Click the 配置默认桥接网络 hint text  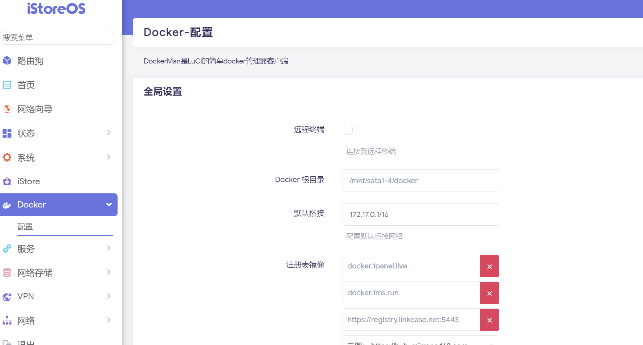point(374,236)
